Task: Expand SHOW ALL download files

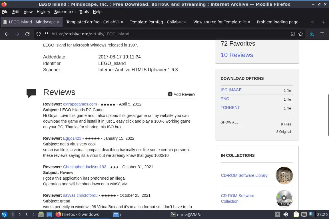Action: pyautogui.click(x=230, y=122)
